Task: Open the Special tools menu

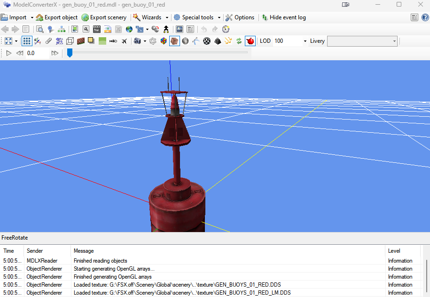Action: pos(197,17)
